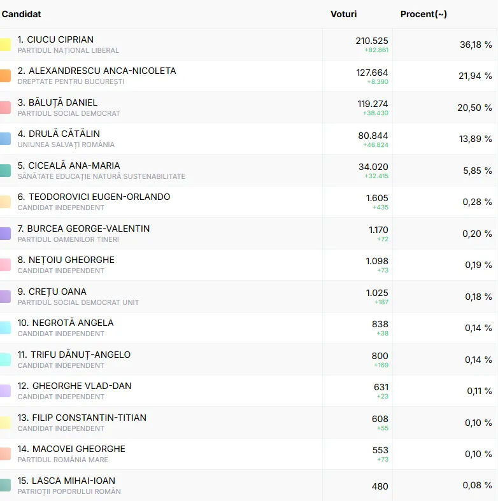Select the Macovei Gheorghe candidate name
The height and width of the screenshot is (501, 498).
[71, 449]
